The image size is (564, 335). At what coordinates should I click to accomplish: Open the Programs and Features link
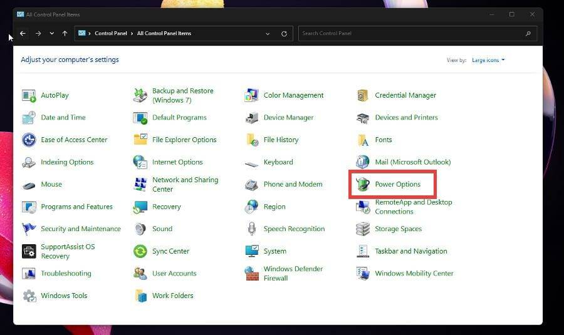click(x=76, y=207)
